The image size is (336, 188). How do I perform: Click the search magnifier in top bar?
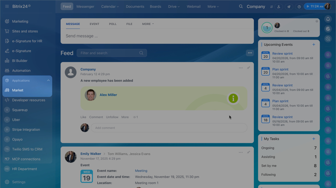[x=241, y=6]
